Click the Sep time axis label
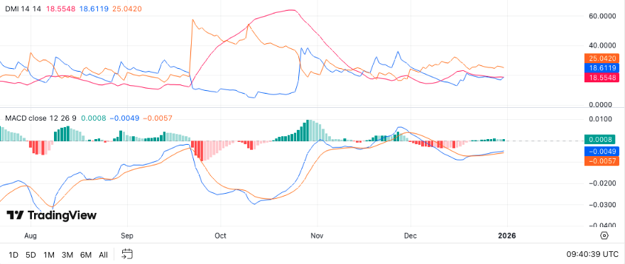Image resolution: width=625 pixels, height=264 pixels. coord(127,236)
